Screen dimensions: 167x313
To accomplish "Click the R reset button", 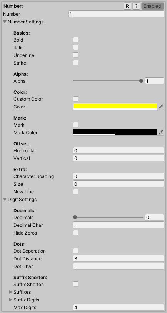I will point(127,6).
